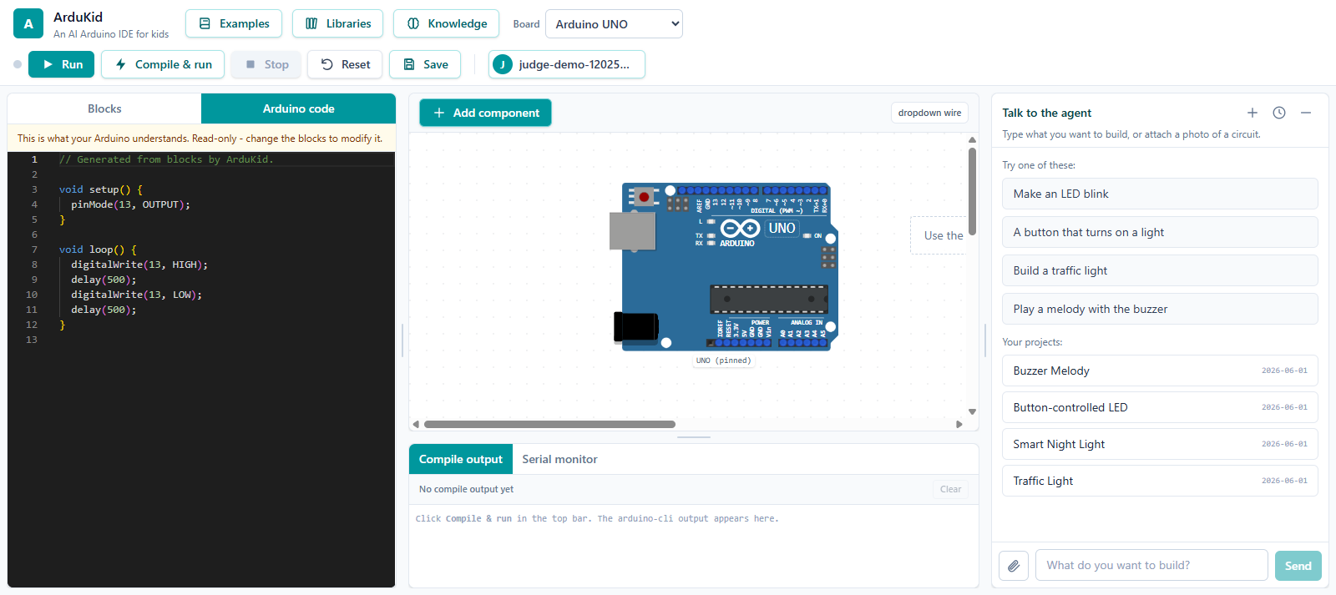Click the splitter handle above compile output
1336x595 pixels.
(x=694, y=437)
